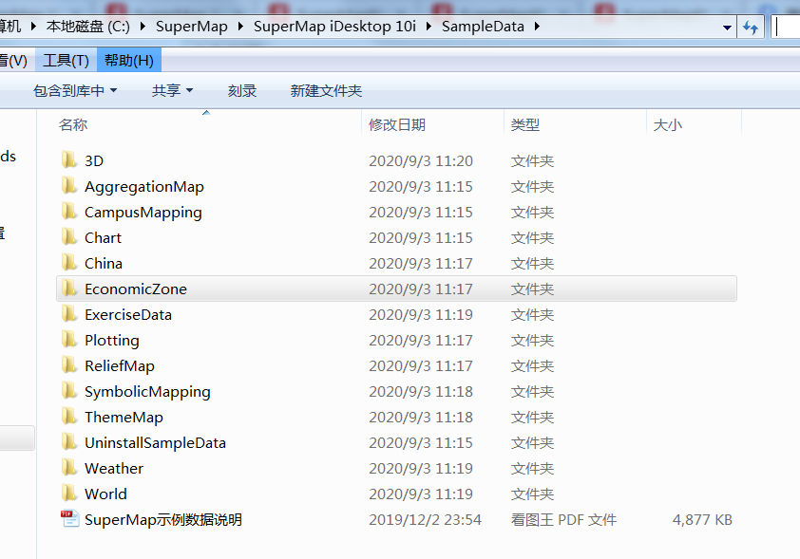
Task: Click the 2020/9/3 11:20 date cell
Action: 421,160
